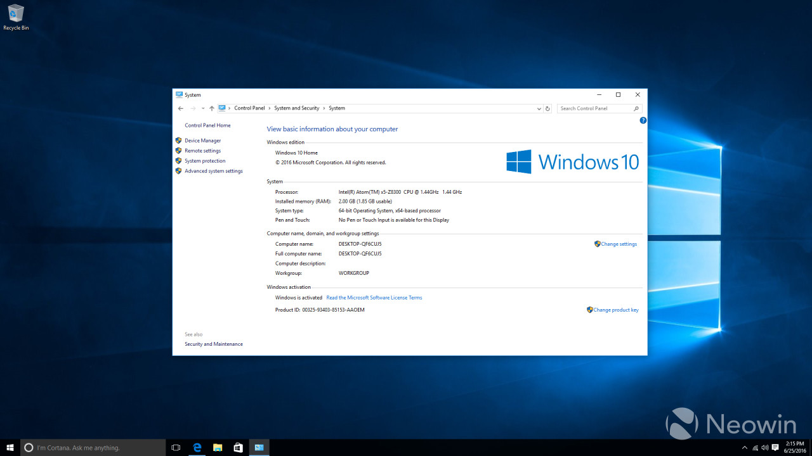Open the address bar history dropdown
812x456 pixels.
[539, 108]
